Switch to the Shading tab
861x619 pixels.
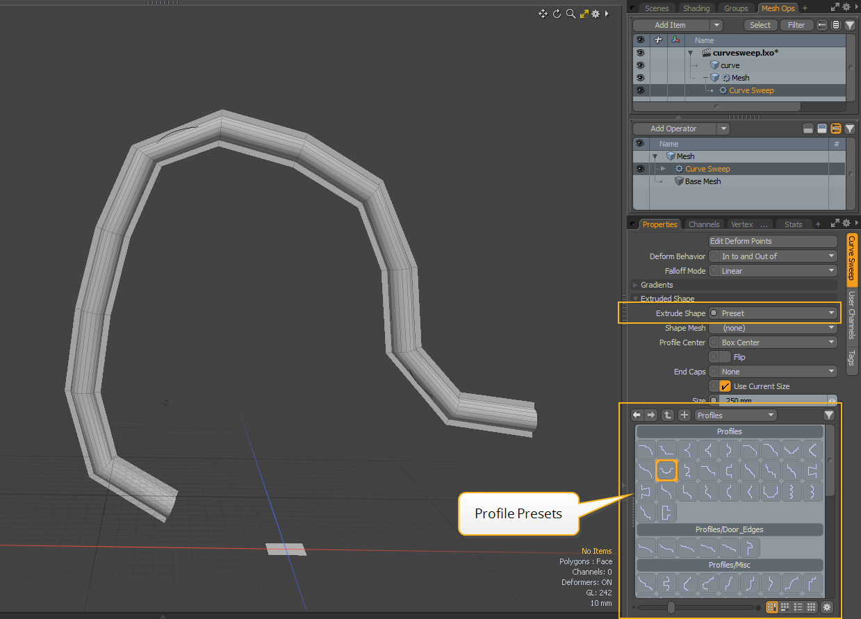pos(696,8)
